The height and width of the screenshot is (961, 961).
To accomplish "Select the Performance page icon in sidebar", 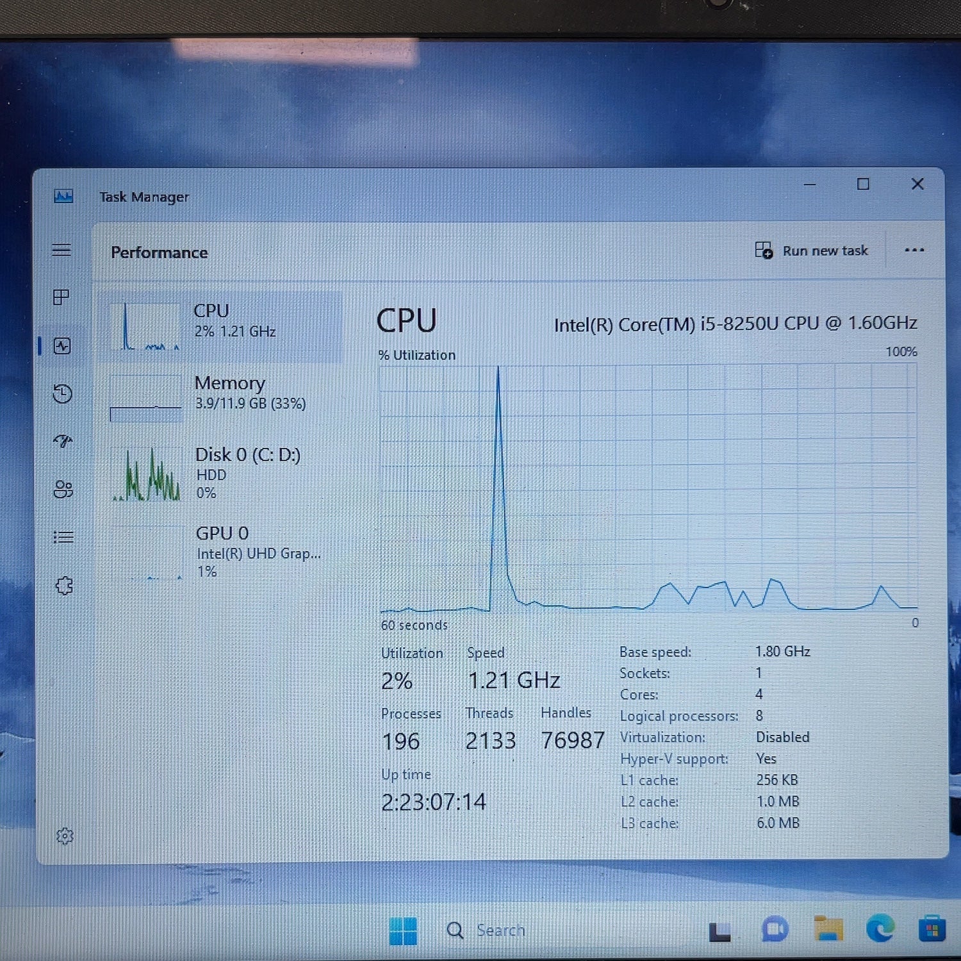I will pyautogui.click(x=62, y=346).
